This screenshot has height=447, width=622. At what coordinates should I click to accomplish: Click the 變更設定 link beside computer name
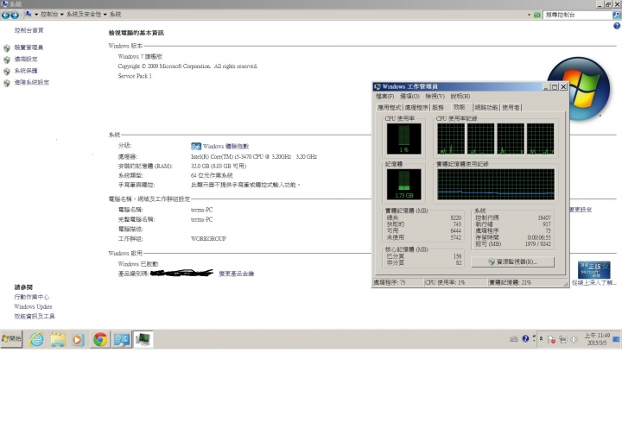click(x=581, y=210)
